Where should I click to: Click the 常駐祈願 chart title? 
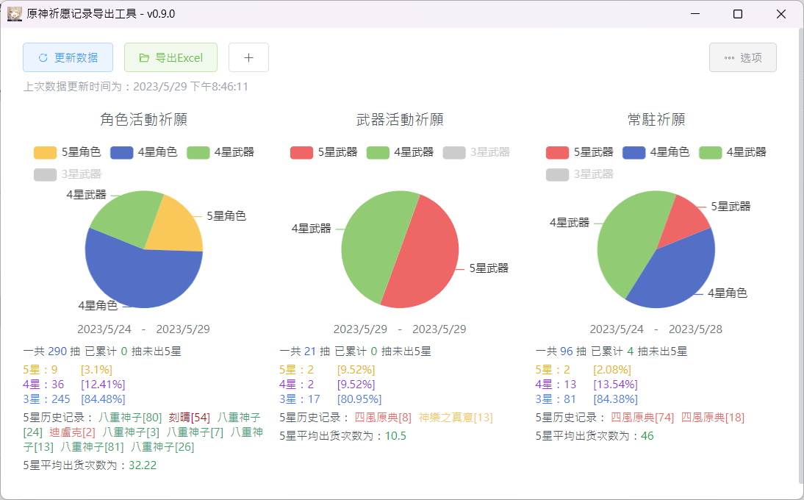pos(656,120)
